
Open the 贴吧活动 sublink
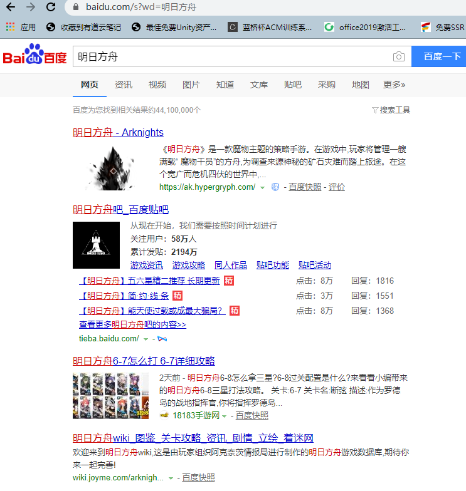pos(315,265)
